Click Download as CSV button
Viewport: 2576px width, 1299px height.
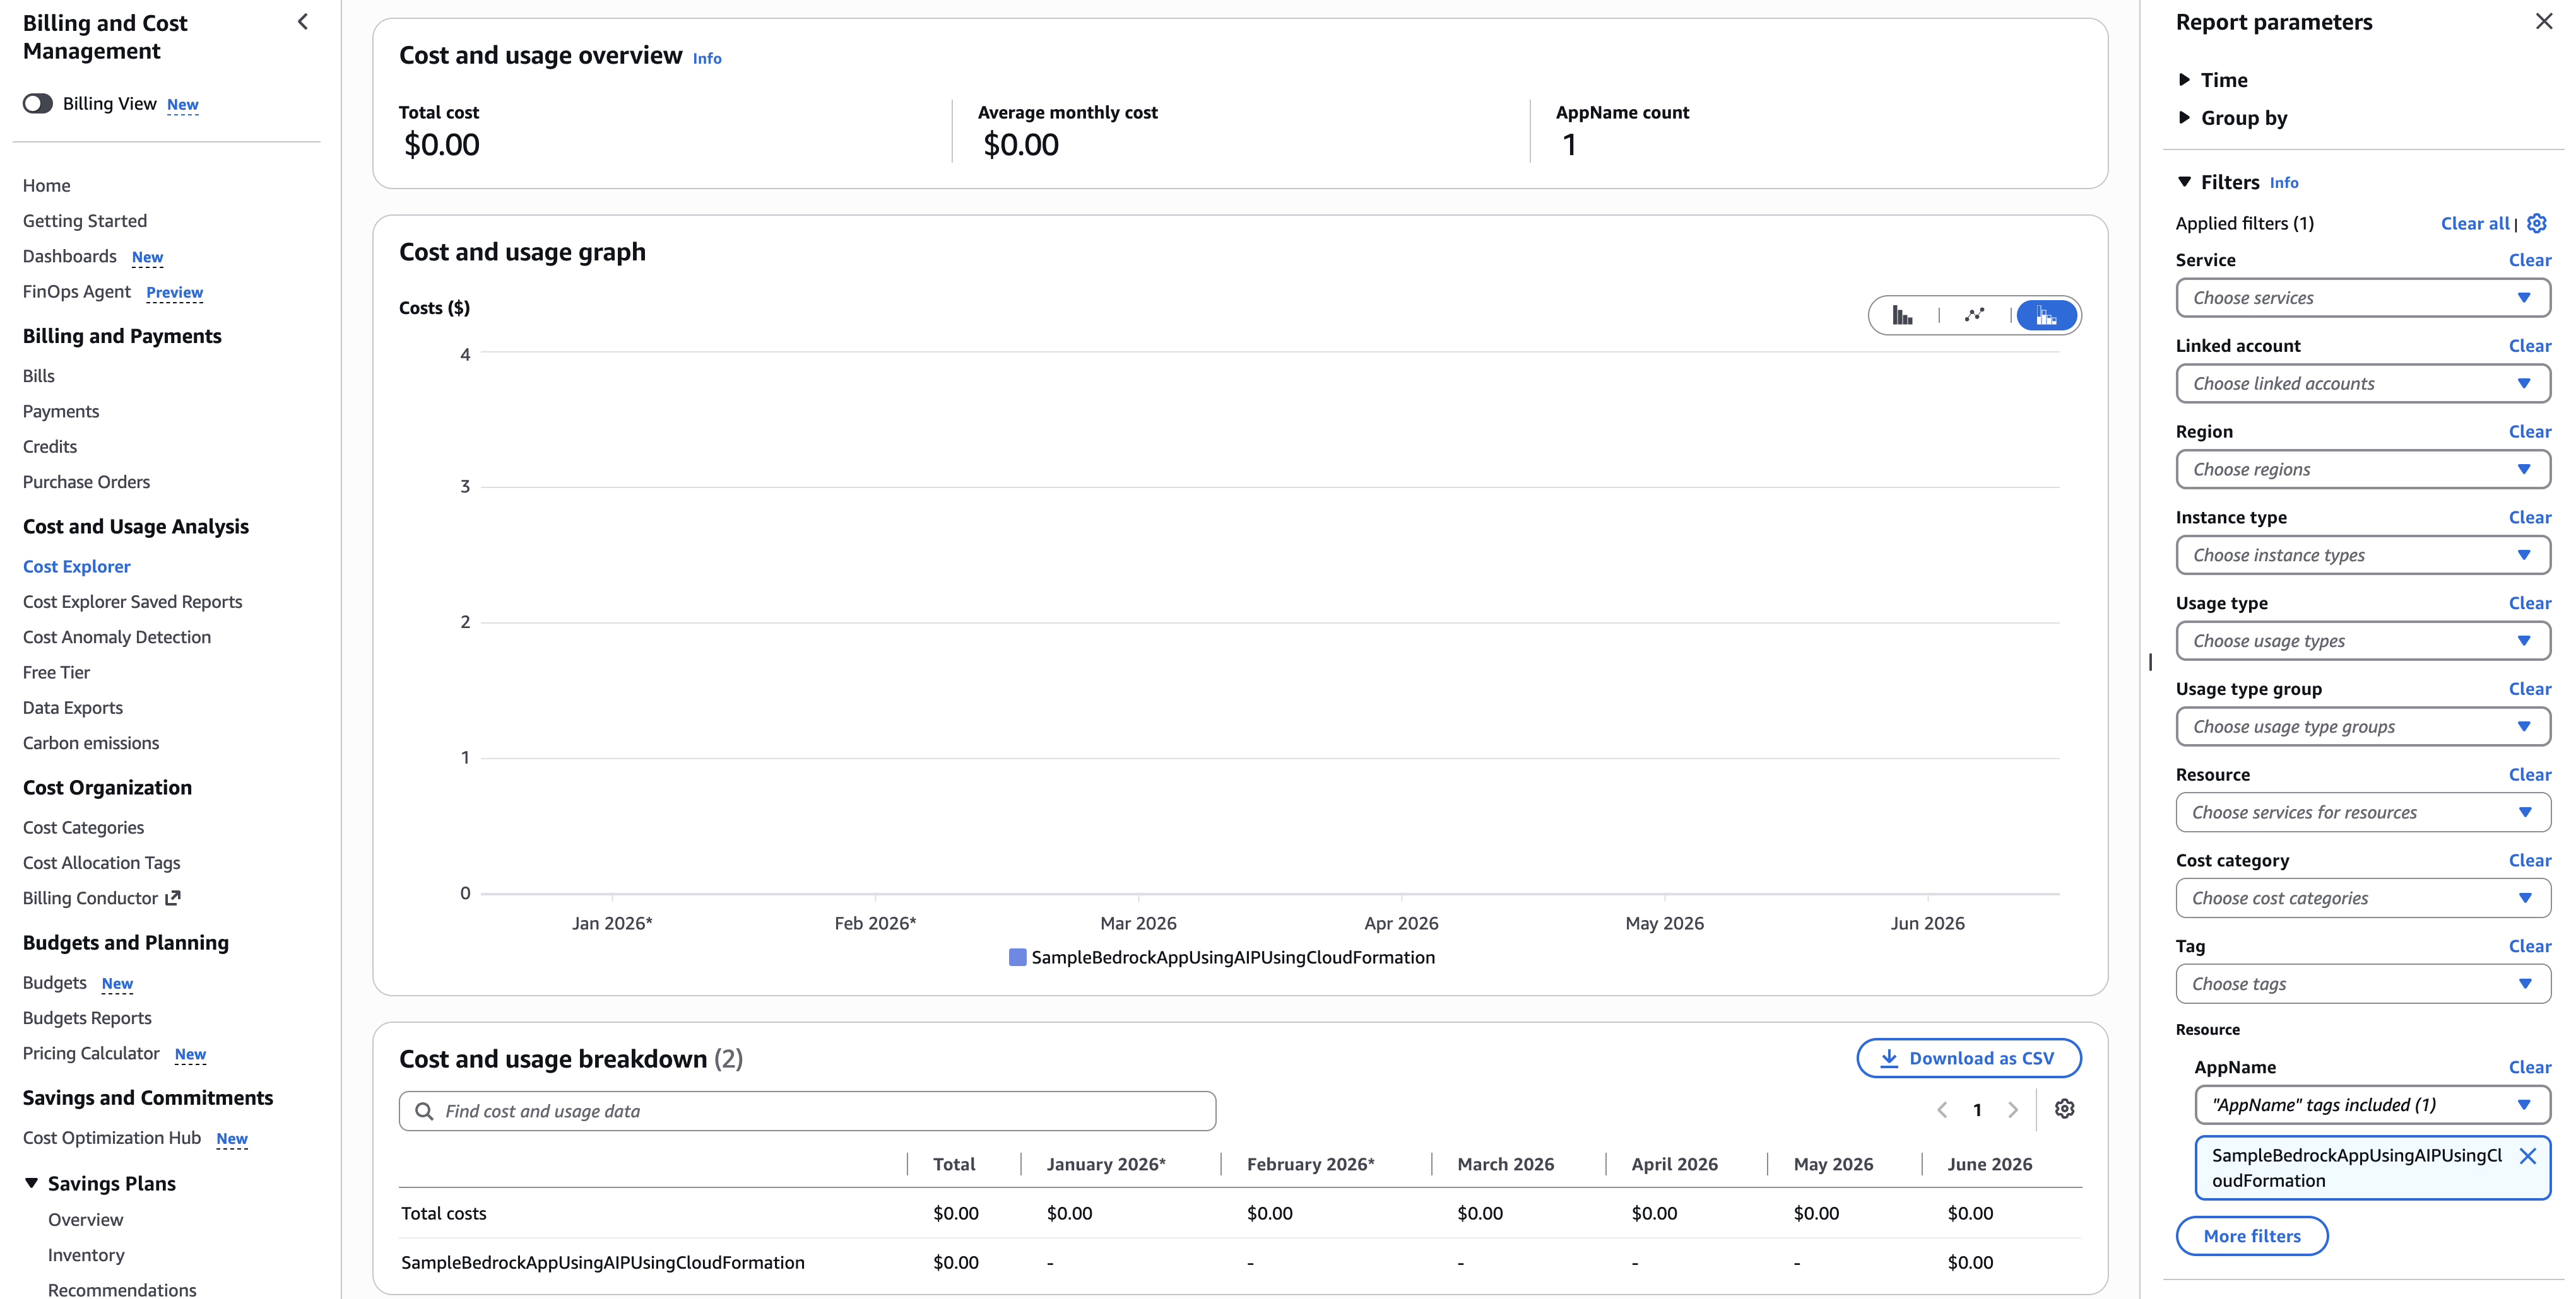click(1968, 1058)
